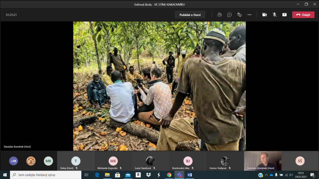319x179 pixels.
Task: Open the Windows Start menu
Action: point(5,175)
